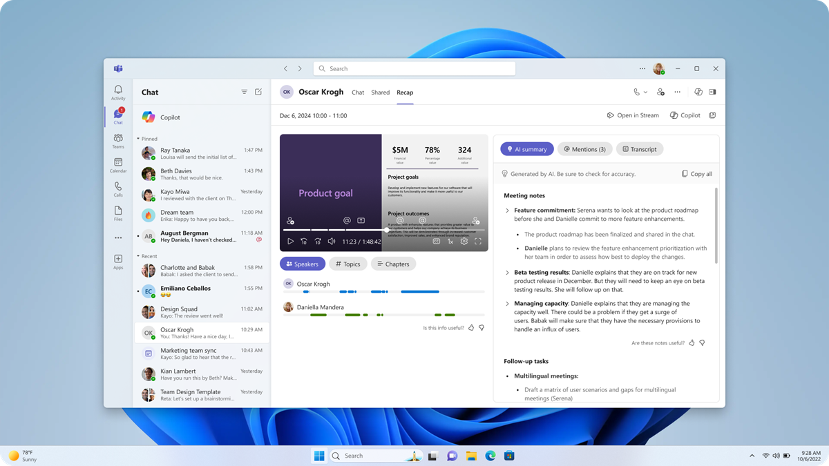Open video settings gear icon
829x466 pixels.
click(x=464, y=242)
